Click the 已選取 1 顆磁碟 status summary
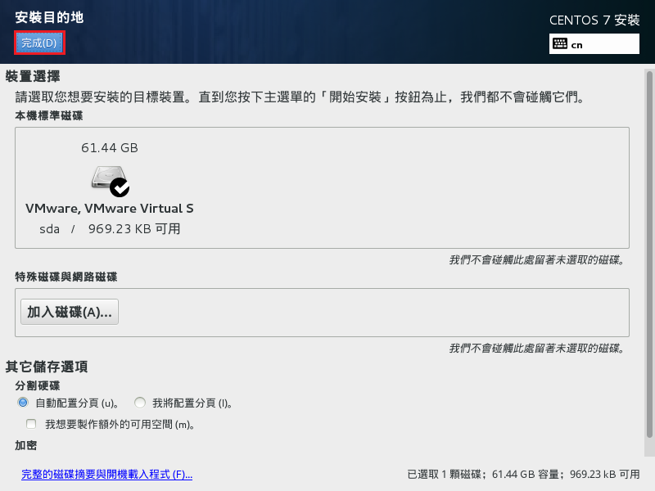Image resolution: width=655 pixels, height=491 pixels. point(523,475)
